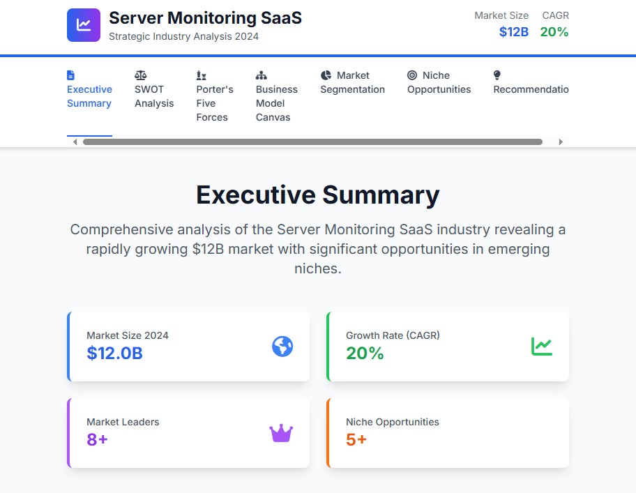Click the Niche Opportunities 5+ card
Screen dimensions: 636x493
point(448,433)
